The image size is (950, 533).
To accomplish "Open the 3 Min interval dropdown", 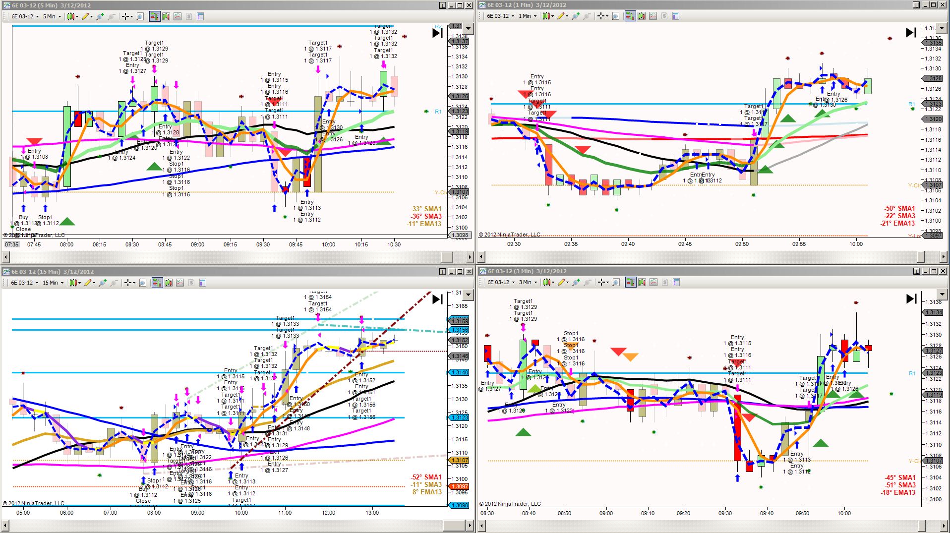I will click(x=528, y=282).
